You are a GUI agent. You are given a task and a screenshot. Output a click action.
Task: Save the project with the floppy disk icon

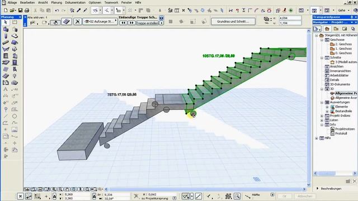20,10
